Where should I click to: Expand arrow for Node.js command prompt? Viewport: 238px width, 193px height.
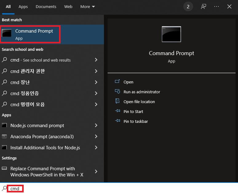(x=96, y=125)
